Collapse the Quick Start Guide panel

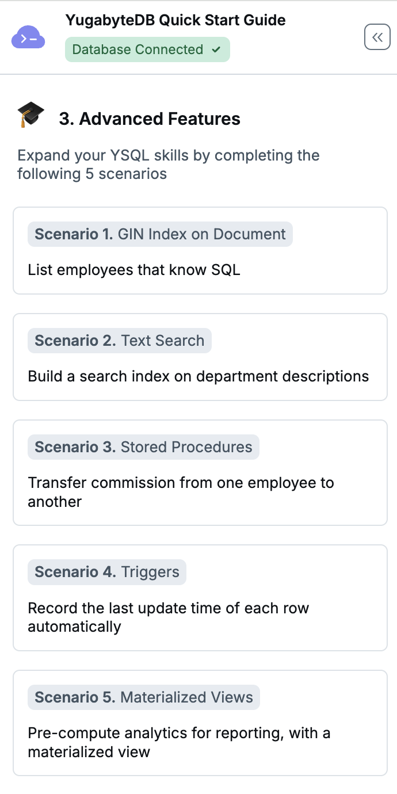[x=377, y=37]
